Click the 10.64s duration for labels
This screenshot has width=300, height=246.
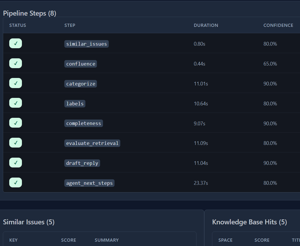(x=201, y=104)
